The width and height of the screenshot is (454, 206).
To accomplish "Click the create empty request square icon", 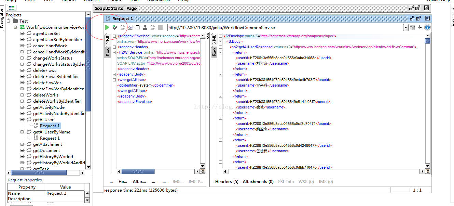I will click(138, 27).
